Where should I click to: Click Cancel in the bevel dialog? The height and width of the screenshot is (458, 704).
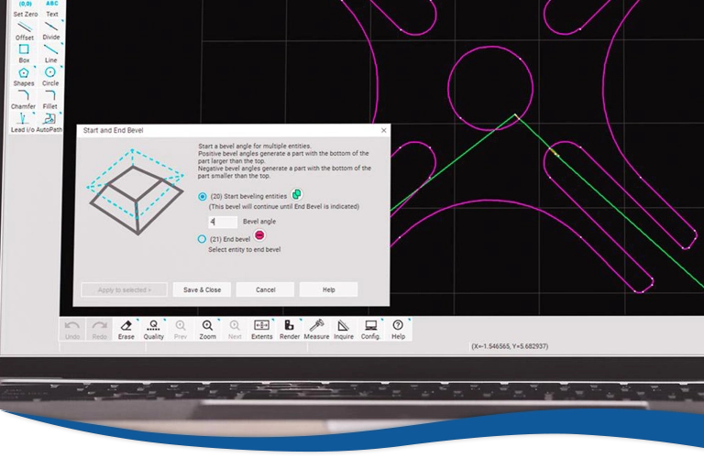click(265, 289)
